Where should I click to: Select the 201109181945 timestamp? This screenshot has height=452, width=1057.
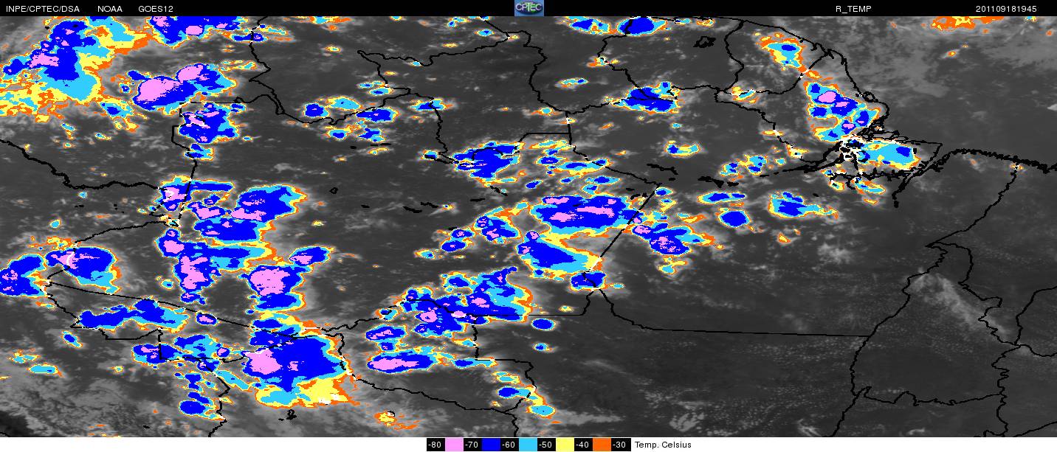pyautogui.click(x=1006, y=9)
